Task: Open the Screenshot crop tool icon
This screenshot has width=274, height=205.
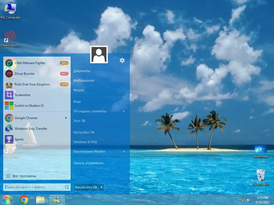Action: (x=9, y=95)
